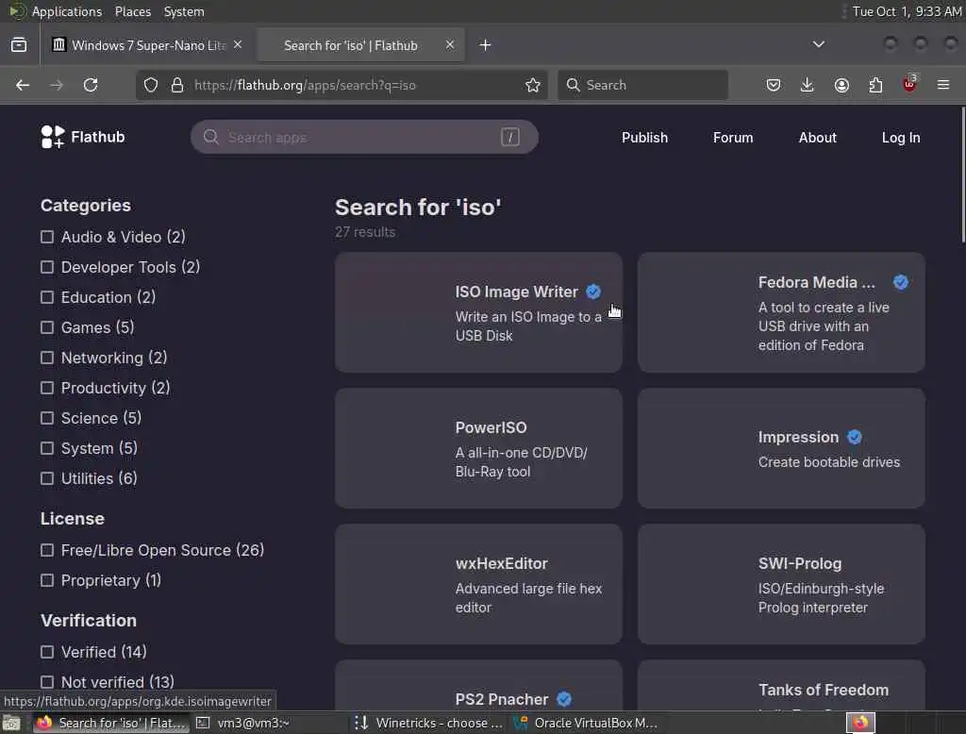Open a new tab with plus icon
Viewport: 966px width, 734px height.
point(486,45)
